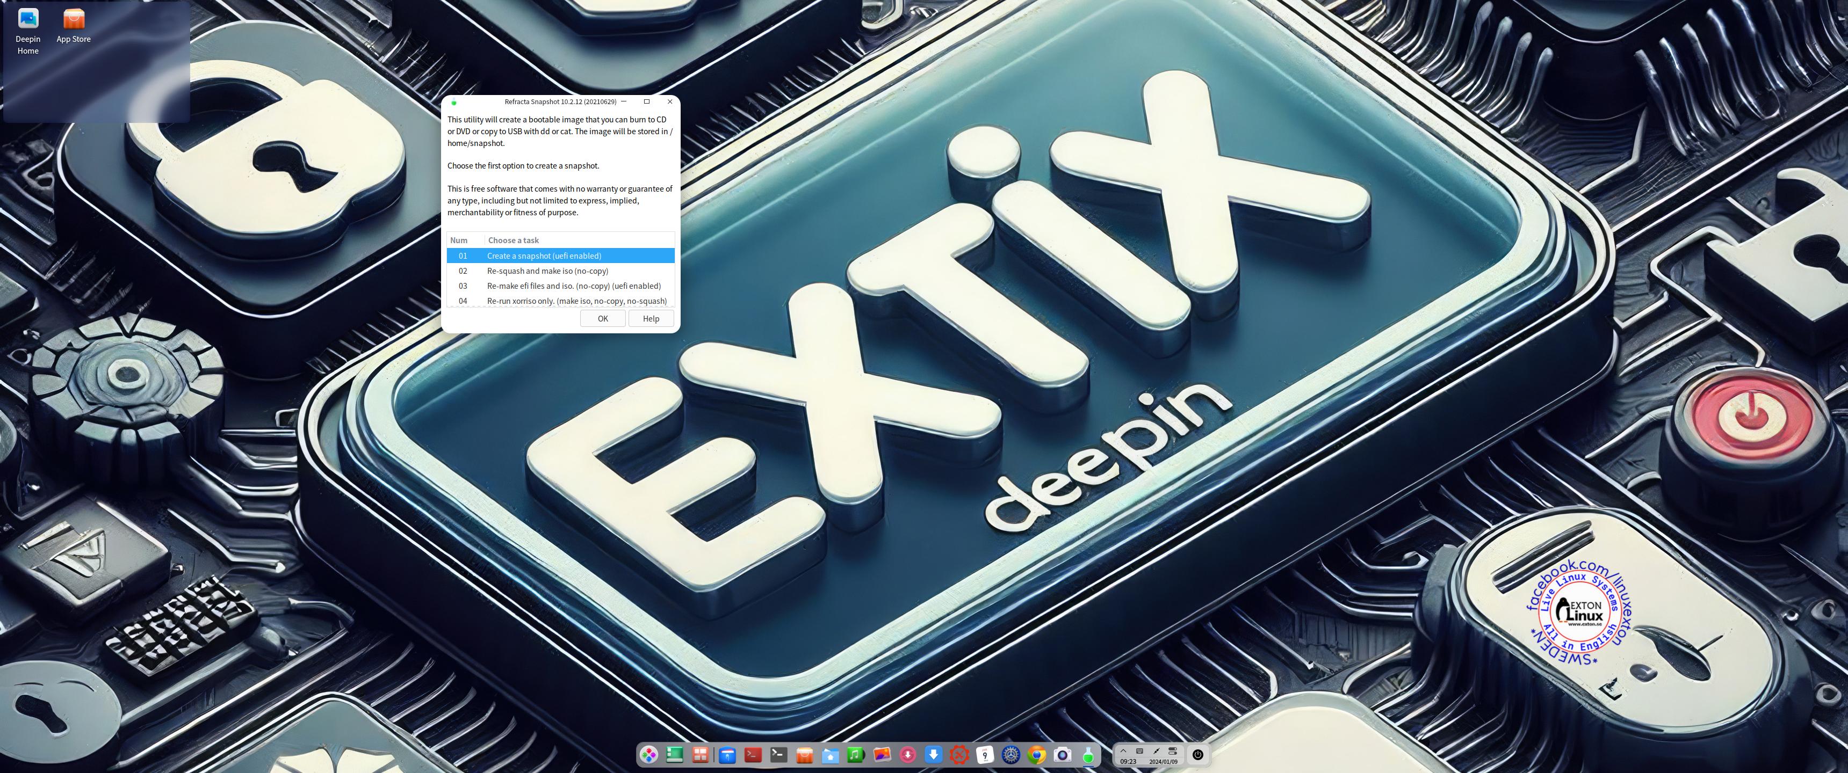Close the Refracta Snapshot window
This screenshot has height=773, width=1848.
click(x=670, y=102)
